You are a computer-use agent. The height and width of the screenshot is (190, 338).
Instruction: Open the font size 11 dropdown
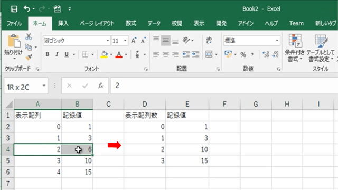coord(125,41)
